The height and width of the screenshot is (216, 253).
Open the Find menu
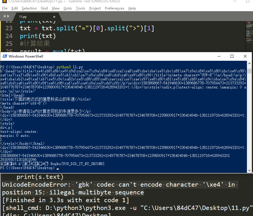(44, 8)
